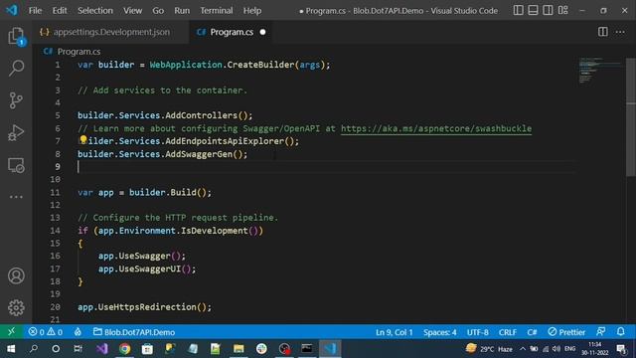Open the View menu

pos(132,11)
